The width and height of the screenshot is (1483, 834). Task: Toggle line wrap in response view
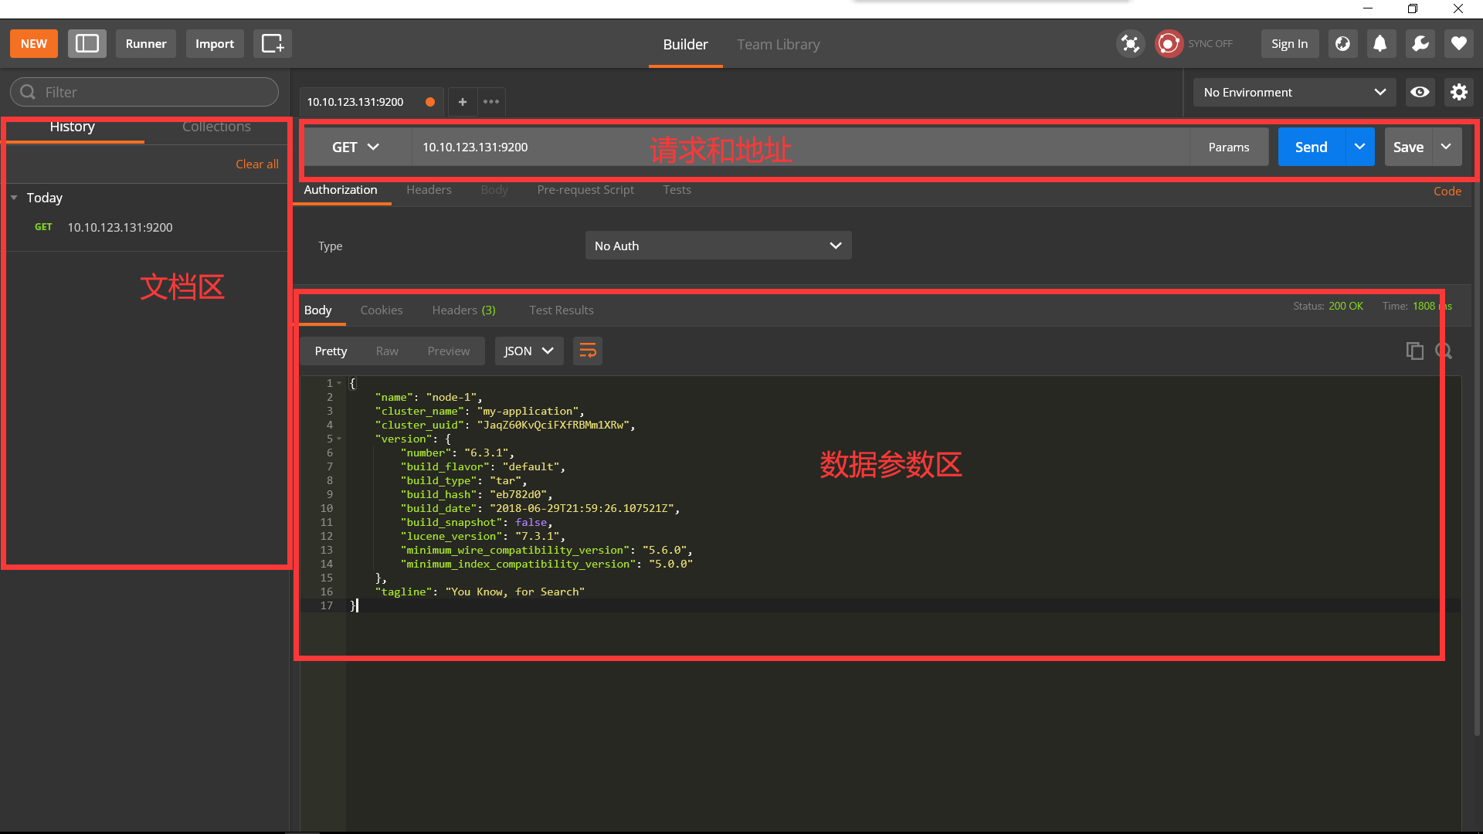click(x=588, y=351)
